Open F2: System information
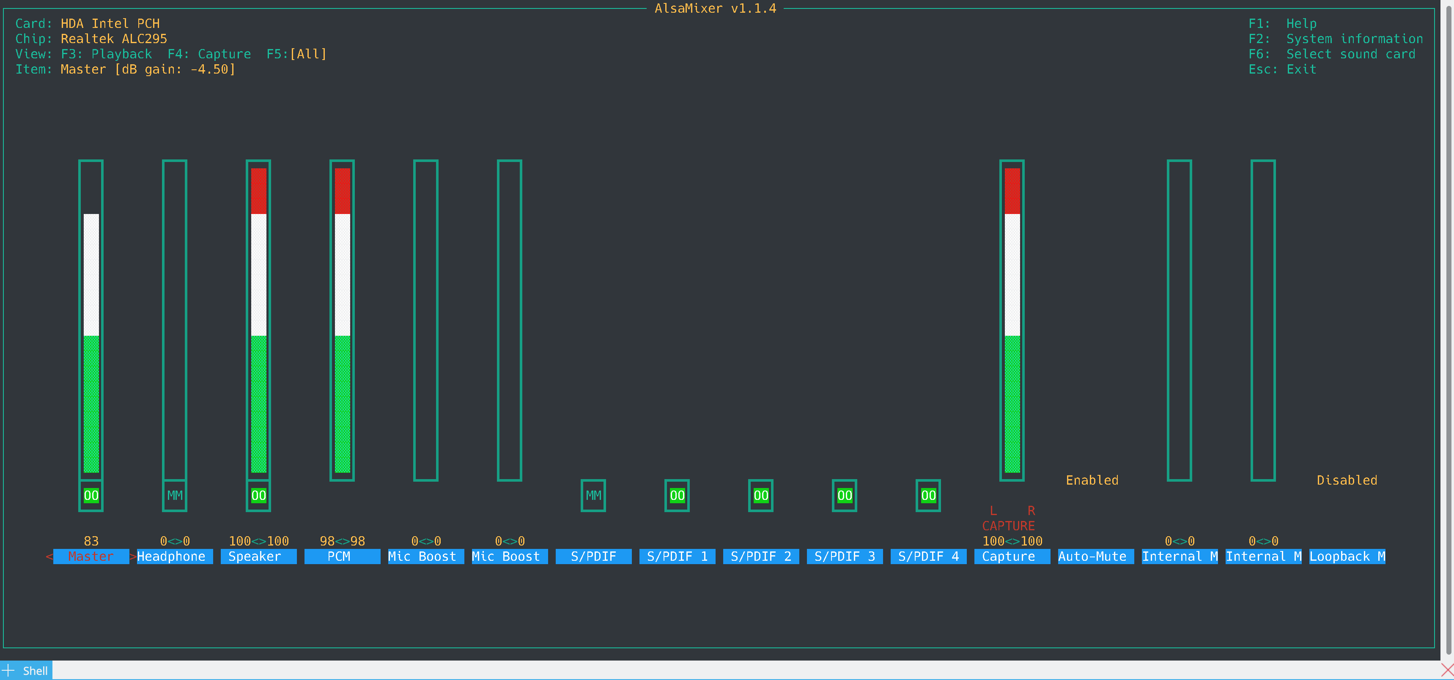Screen dimensions: 1454x680 click(1336, 39)
